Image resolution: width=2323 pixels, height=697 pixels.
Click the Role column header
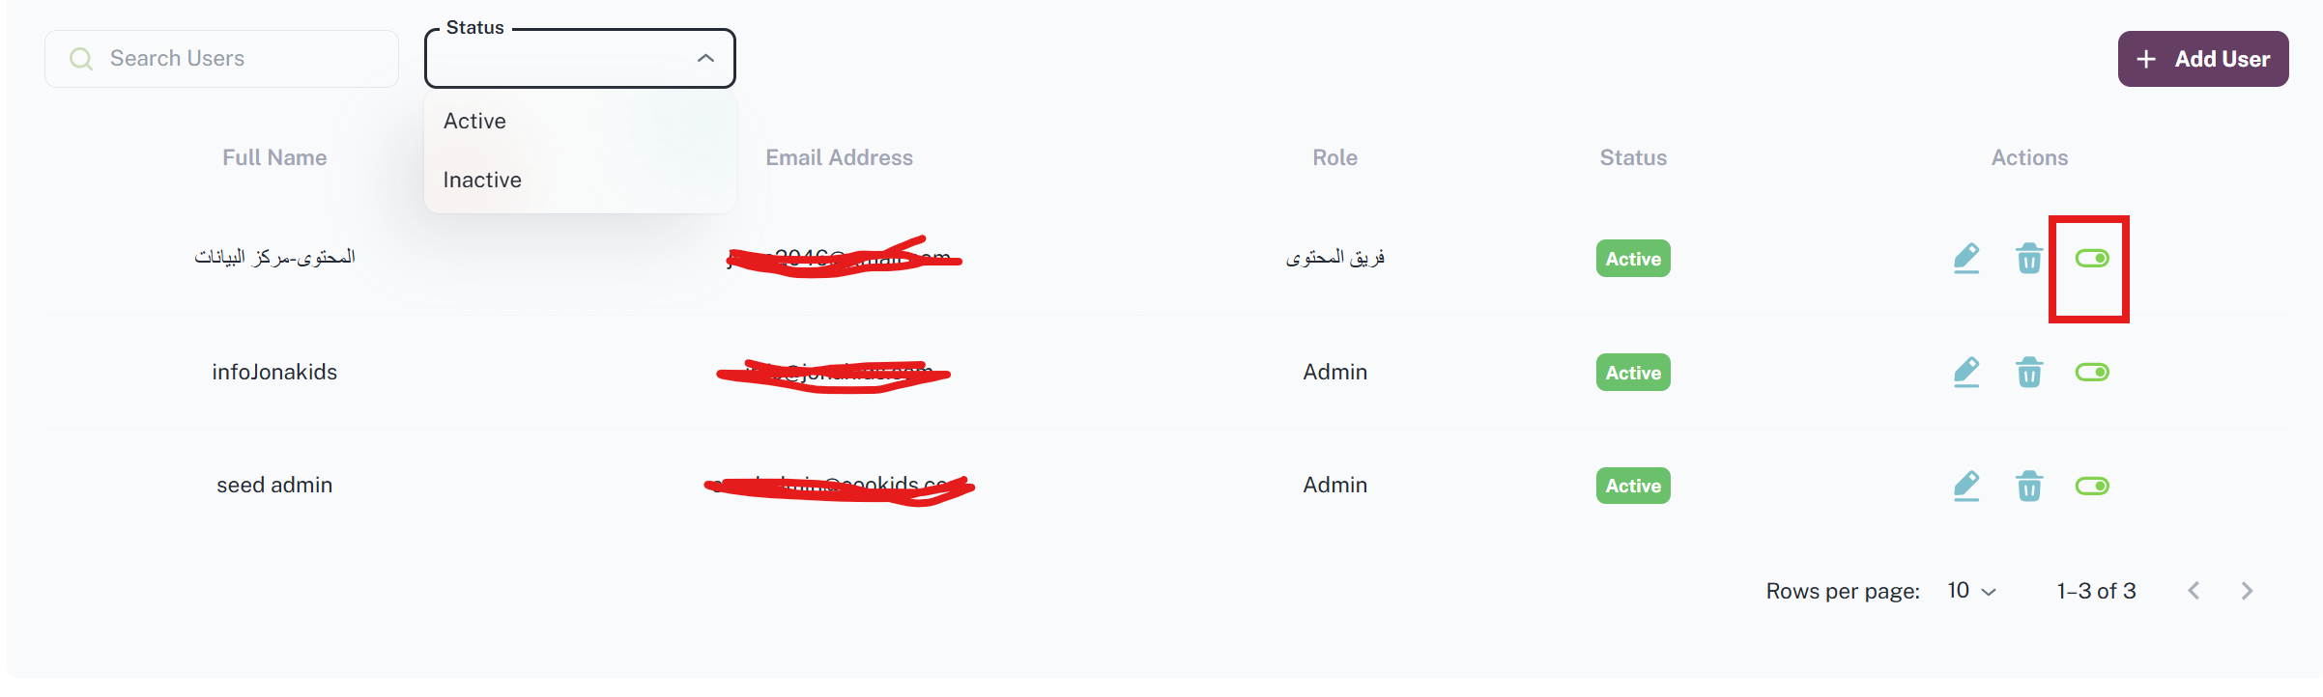(1334, 157)
